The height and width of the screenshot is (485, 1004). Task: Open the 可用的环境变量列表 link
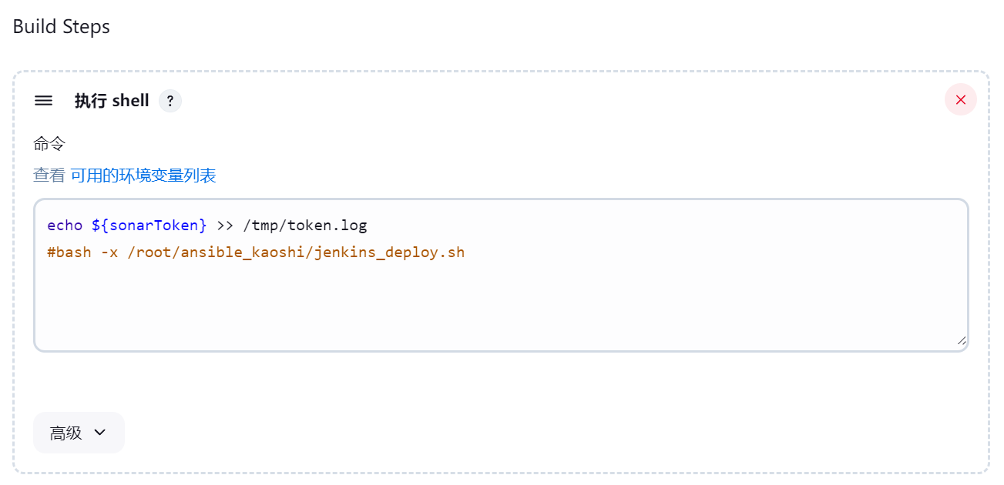143,176
